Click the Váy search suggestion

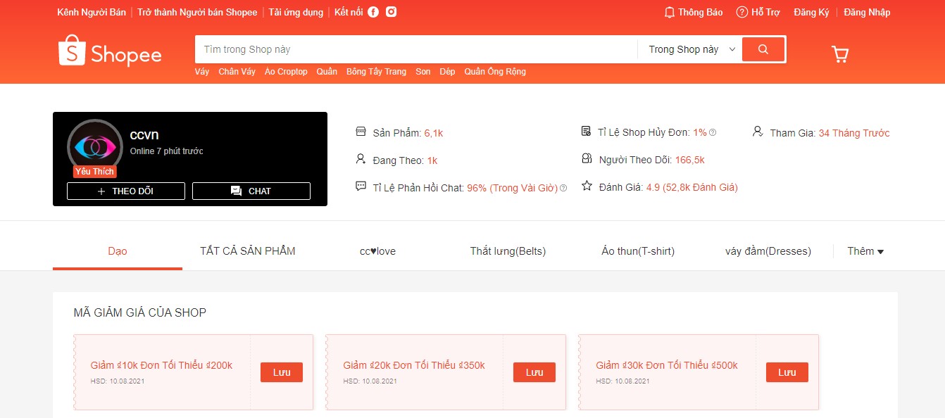tap(202, 72)
